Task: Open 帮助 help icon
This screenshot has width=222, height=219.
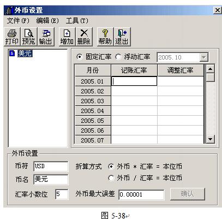Action: (x=105, y=37)
